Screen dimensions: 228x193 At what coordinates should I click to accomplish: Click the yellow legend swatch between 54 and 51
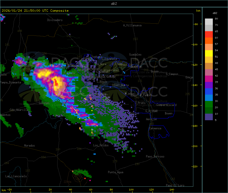(209, 54)
